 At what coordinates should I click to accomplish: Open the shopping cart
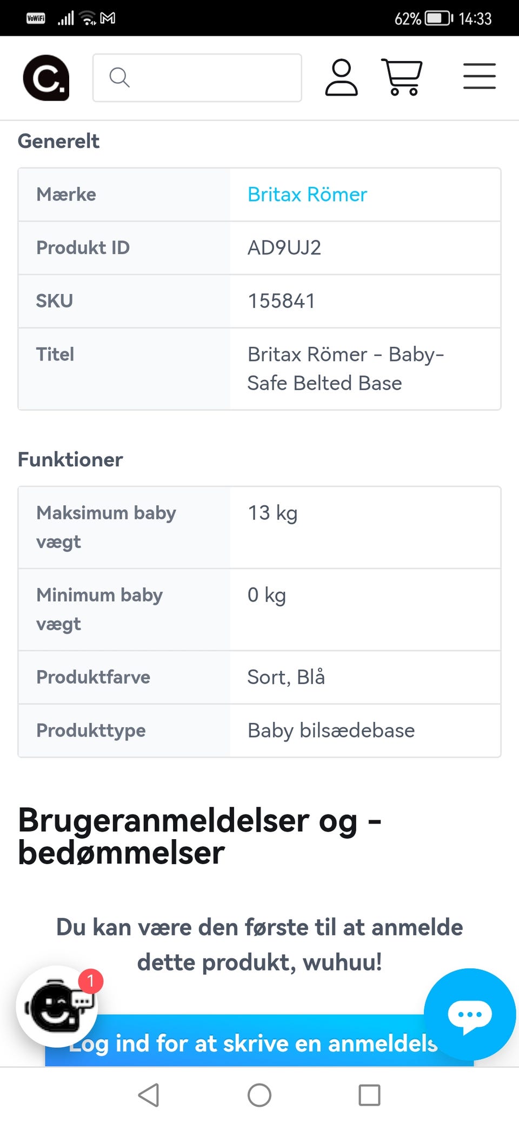click(402, 77)
